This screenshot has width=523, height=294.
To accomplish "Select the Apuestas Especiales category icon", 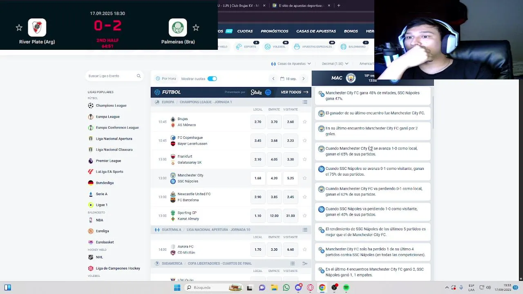I will point(297,47).
